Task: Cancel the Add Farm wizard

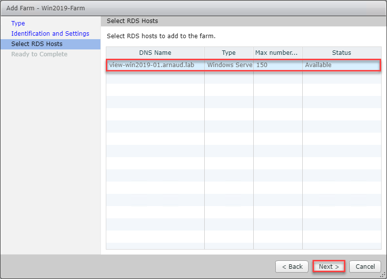Action: [x=365, y=267]
